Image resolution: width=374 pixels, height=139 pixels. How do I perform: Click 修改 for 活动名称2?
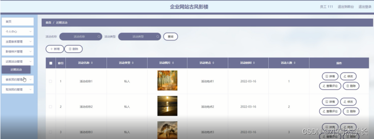click(348, 101)
